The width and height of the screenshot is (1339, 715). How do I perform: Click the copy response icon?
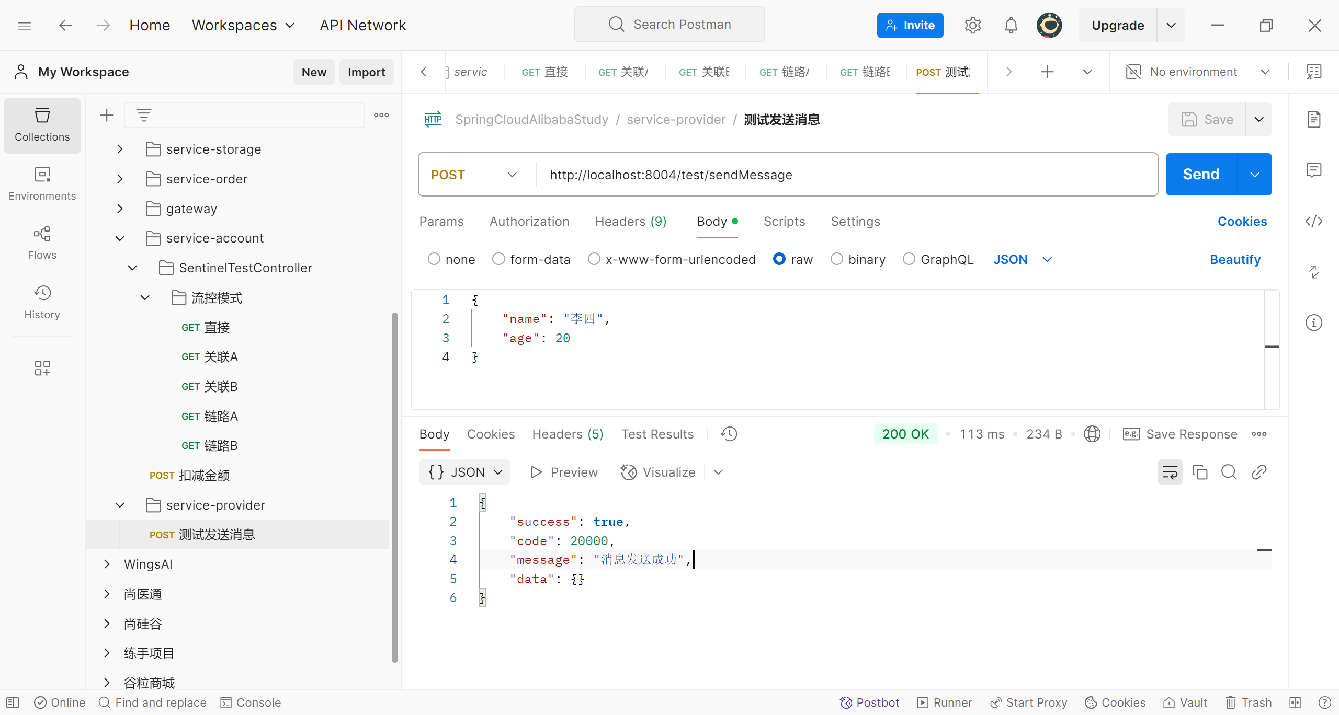tap(1199, 472)
